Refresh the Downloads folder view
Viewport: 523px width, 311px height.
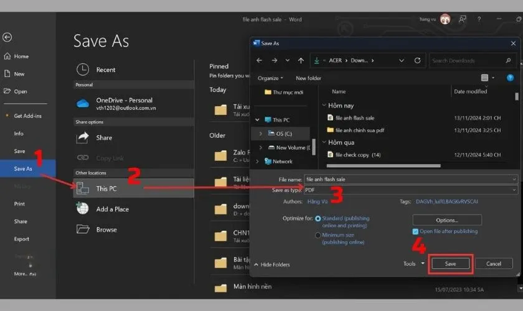click(x=417, y=60)
